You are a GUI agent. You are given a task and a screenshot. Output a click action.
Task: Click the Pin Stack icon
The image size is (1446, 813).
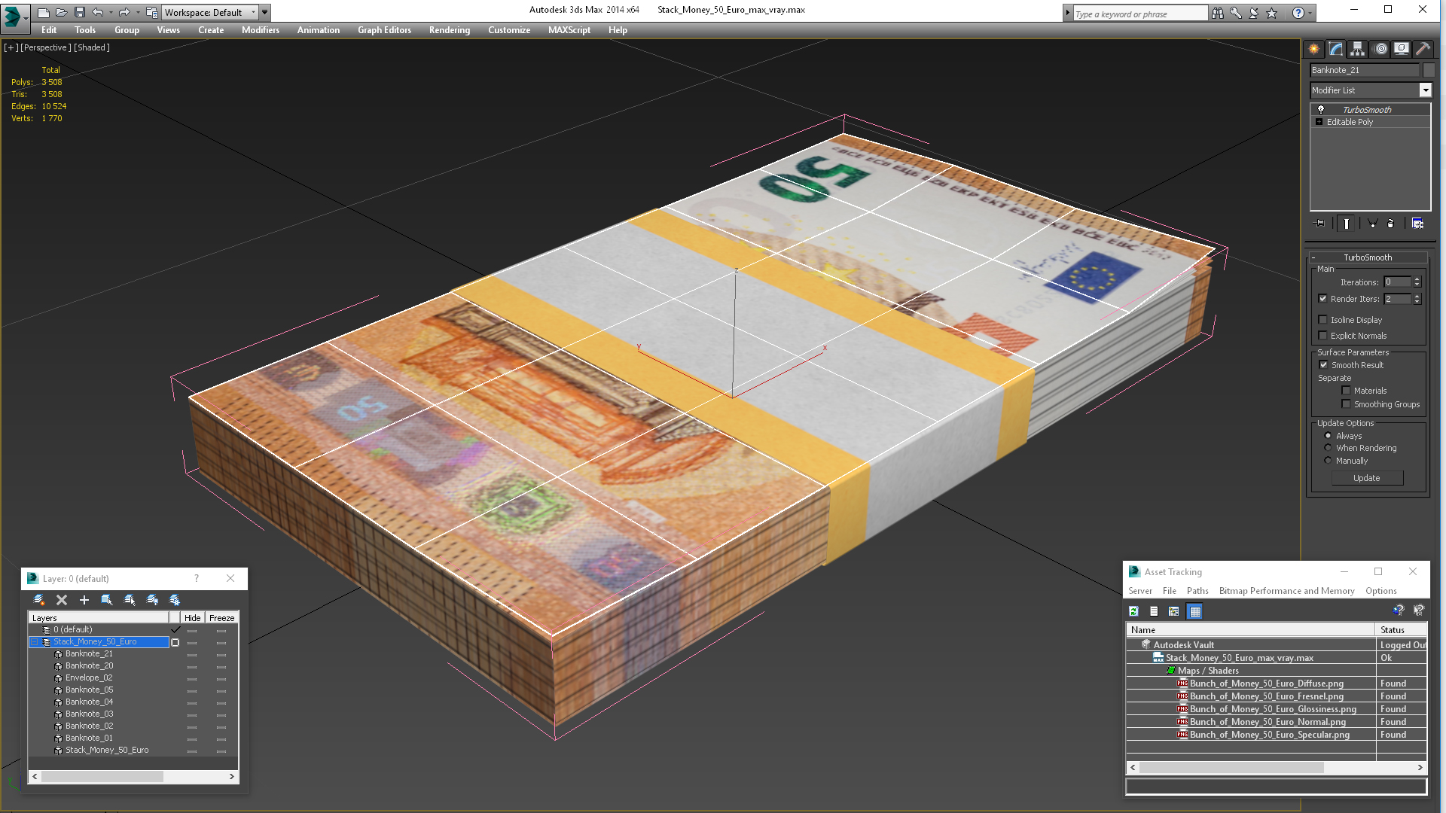[x=1319, y=224]
